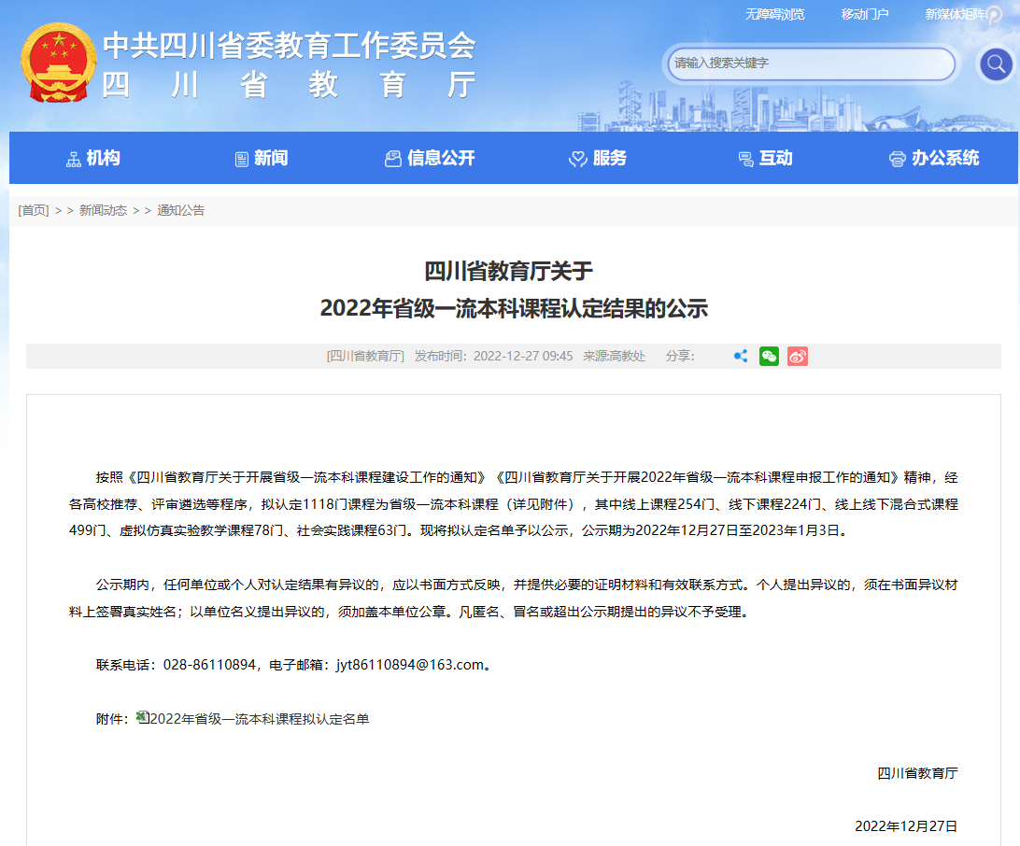Click the icon beside 机构 in navigation
Viewport: 1020px width, 846px height.
(x=74, y=159)
